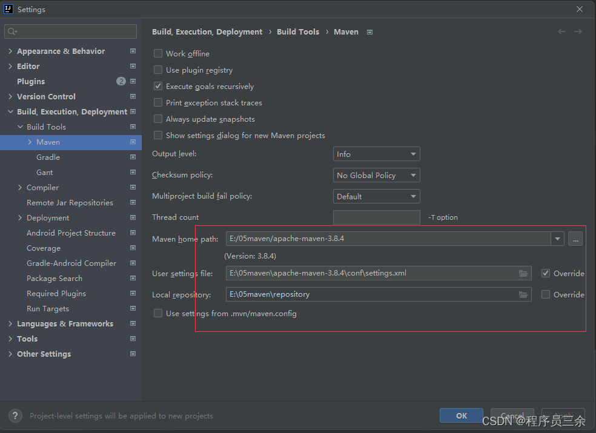
Task: Click the project icon on the Compiler row
Action: [133, 187]
